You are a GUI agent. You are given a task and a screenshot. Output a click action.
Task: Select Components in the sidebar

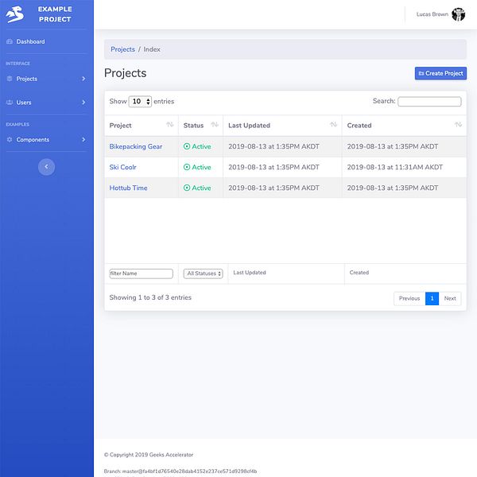(47, 139)
